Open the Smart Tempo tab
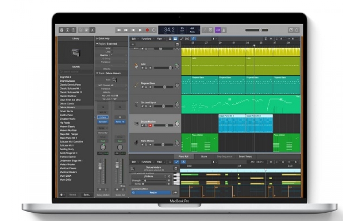The height and width of the screenshot is (221, 354). click(246, 156)
